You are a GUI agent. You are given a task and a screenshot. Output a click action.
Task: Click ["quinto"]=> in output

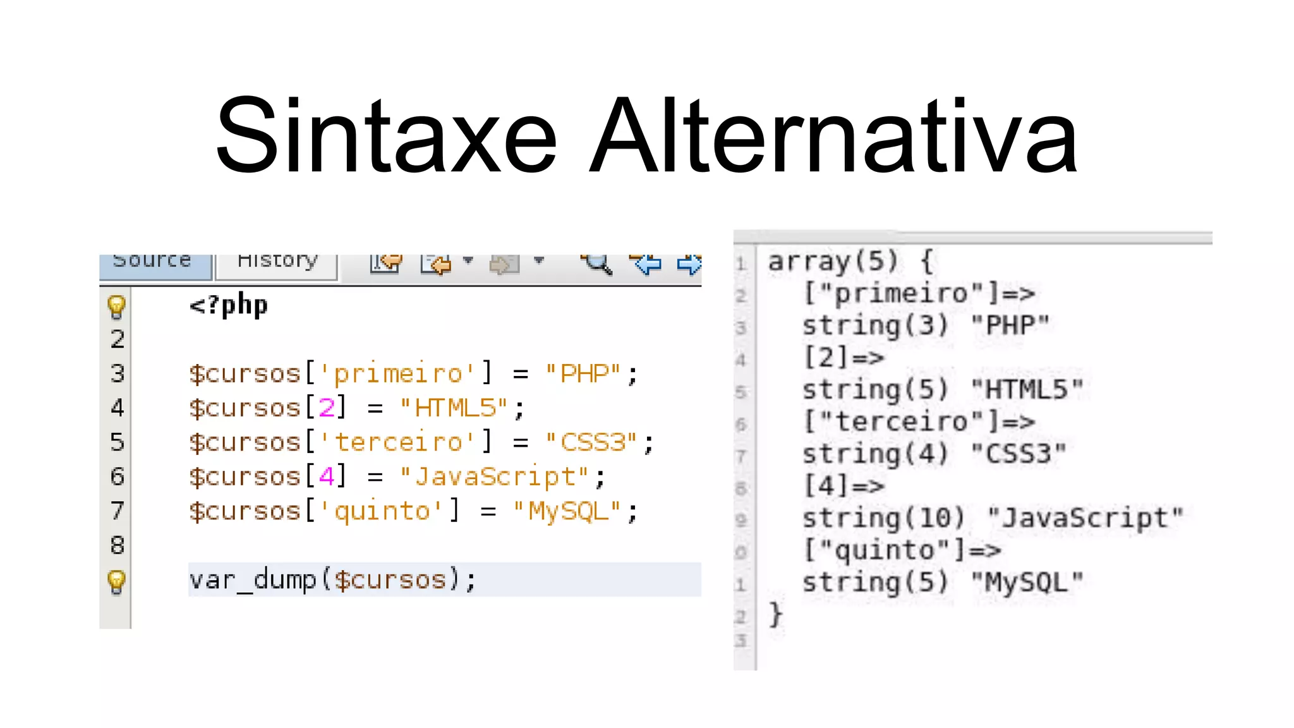902,550
